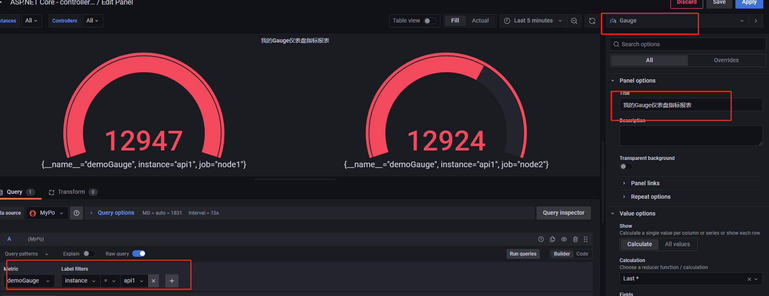Expand the Panel links section
Screen dimensions: 769x296
tap(645, 183)
